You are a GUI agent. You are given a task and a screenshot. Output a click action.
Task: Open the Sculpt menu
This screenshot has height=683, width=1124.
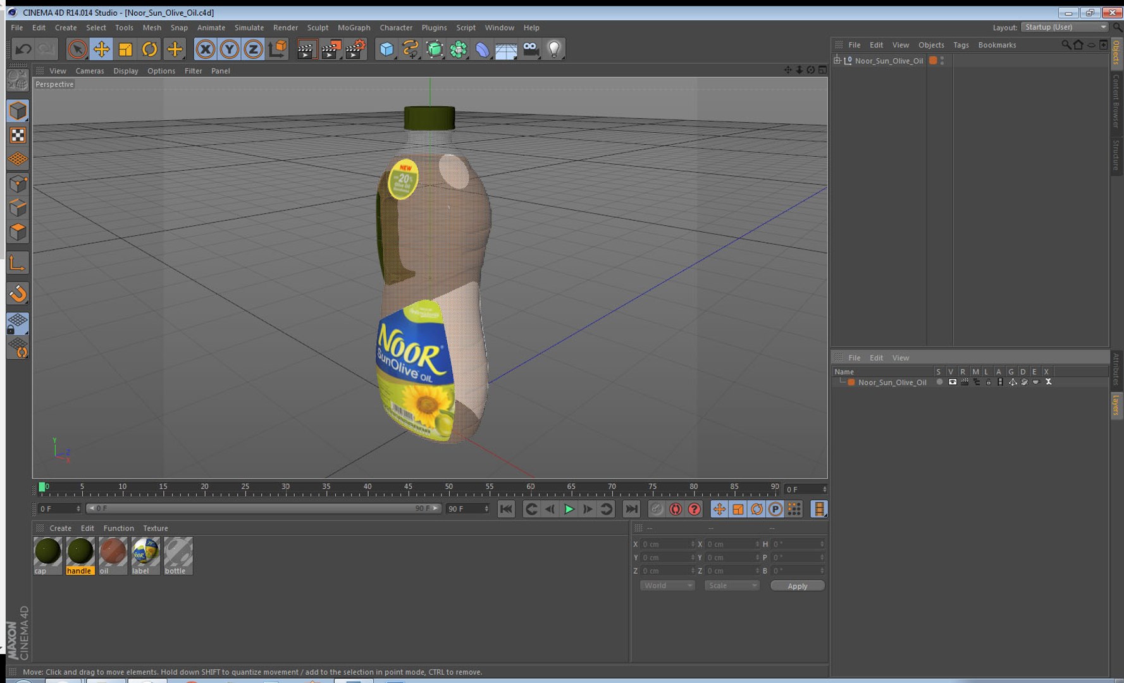click(x=318, y=28)
